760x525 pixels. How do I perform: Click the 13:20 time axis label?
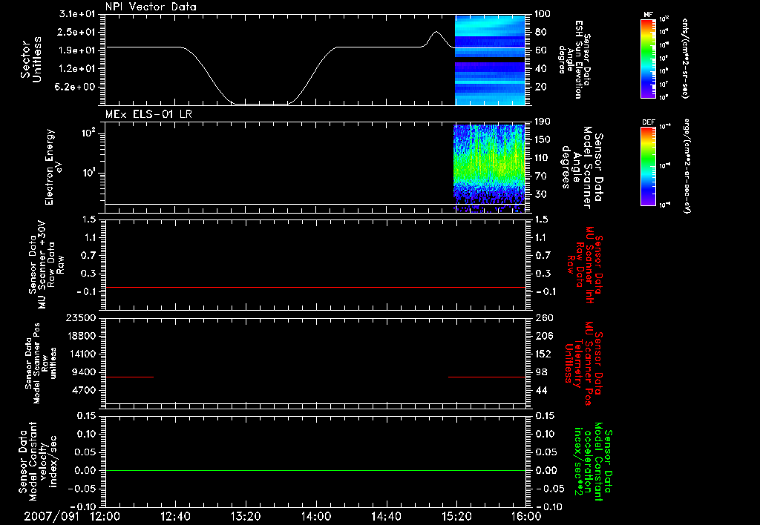pyautogui.click(x=246, y=517)
